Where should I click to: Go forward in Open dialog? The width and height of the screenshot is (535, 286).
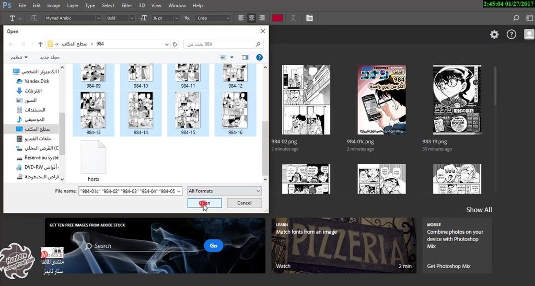tap(23, 44)
